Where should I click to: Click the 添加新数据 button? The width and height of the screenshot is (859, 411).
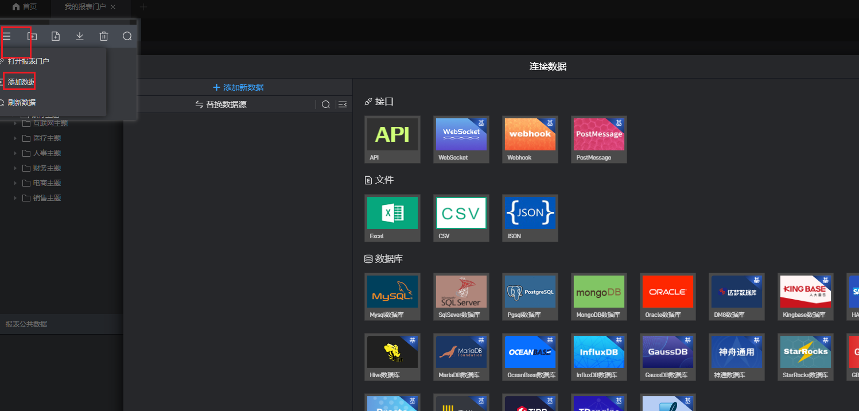238,87
